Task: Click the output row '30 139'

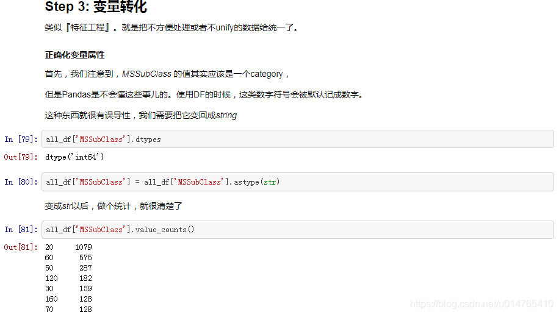Action: click(x=68, y=288)
